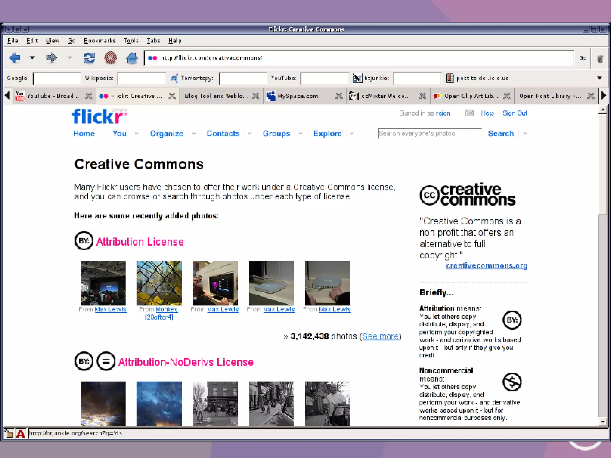Expand the Search options dropdown arrow

(525, 134)
